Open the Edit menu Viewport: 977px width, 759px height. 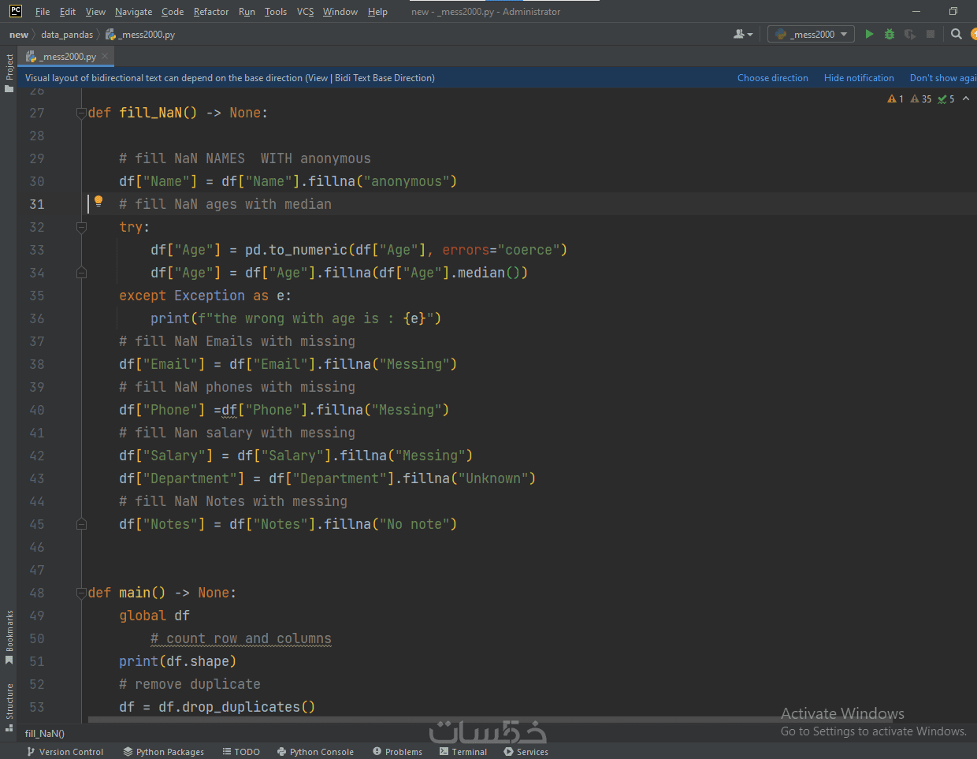click(x=68, y=12)
